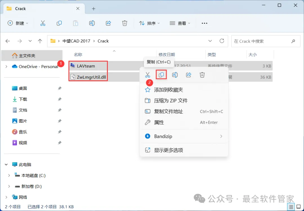Click Rename icon in context menu

[x=175, y=75]
